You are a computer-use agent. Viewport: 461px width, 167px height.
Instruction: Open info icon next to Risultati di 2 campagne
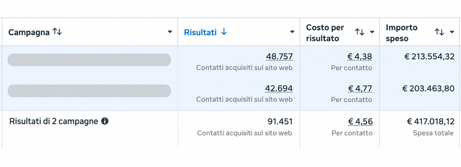pyautogui.click(x=105, y=121)
